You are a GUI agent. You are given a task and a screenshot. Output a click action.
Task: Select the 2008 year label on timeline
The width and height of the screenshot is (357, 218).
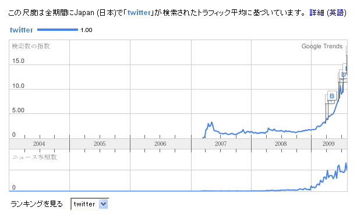281,144
